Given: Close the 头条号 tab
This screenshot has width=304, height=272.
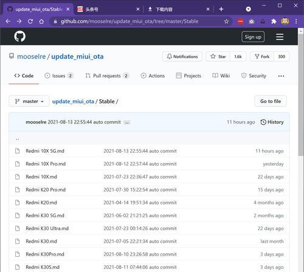Looking at the screenshot, I should 138,9.
